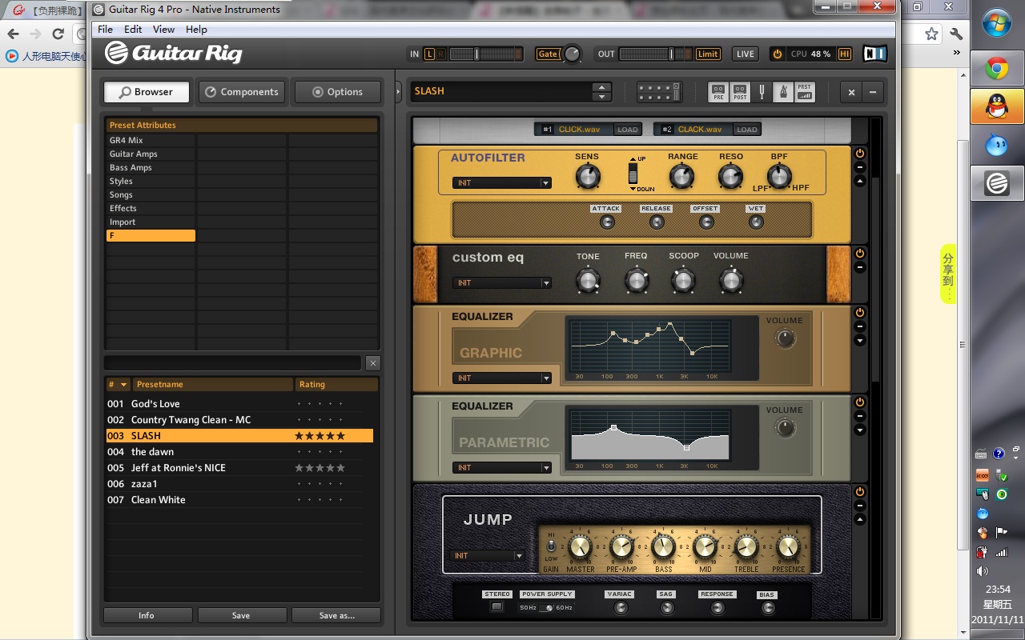
Task: Clear the preset search field X
Action: pyautogui.click(x=372, y=363)
